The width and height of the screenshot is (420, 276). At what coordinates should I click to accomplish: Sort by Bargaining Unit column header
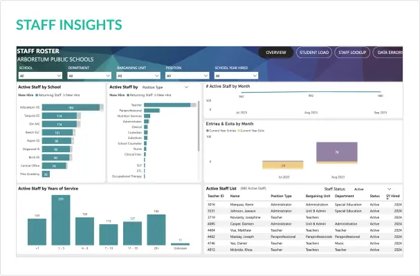[318, 196]
